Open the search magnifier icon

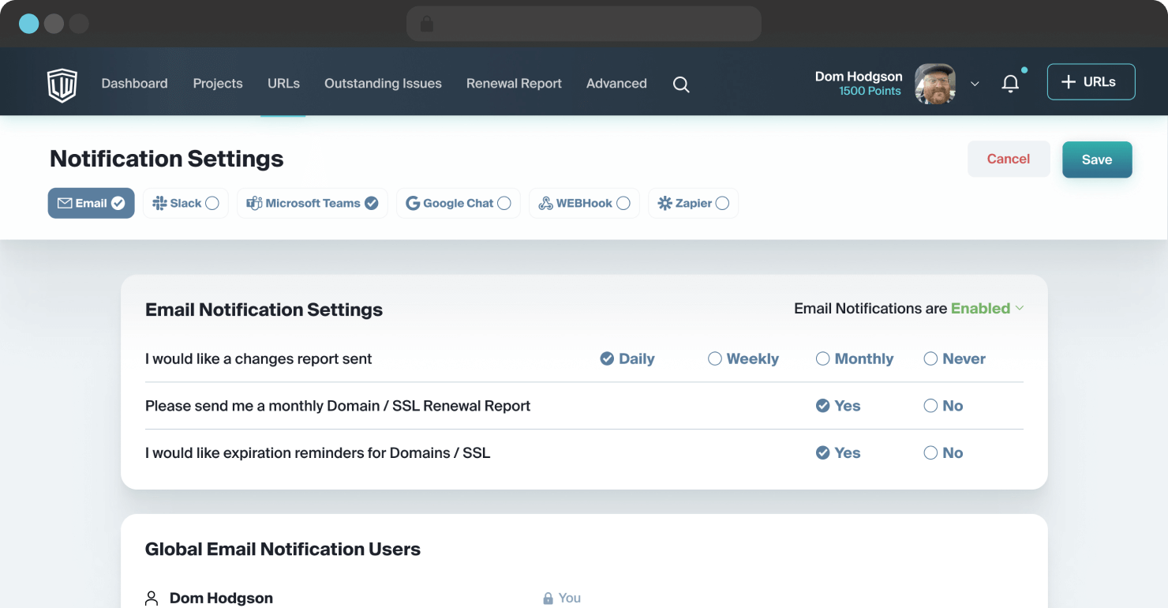[681, 84]
